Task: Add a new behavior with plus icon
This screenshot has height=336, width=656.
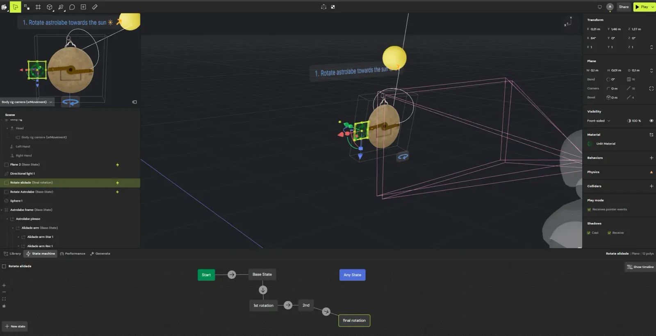Action: 651,158
